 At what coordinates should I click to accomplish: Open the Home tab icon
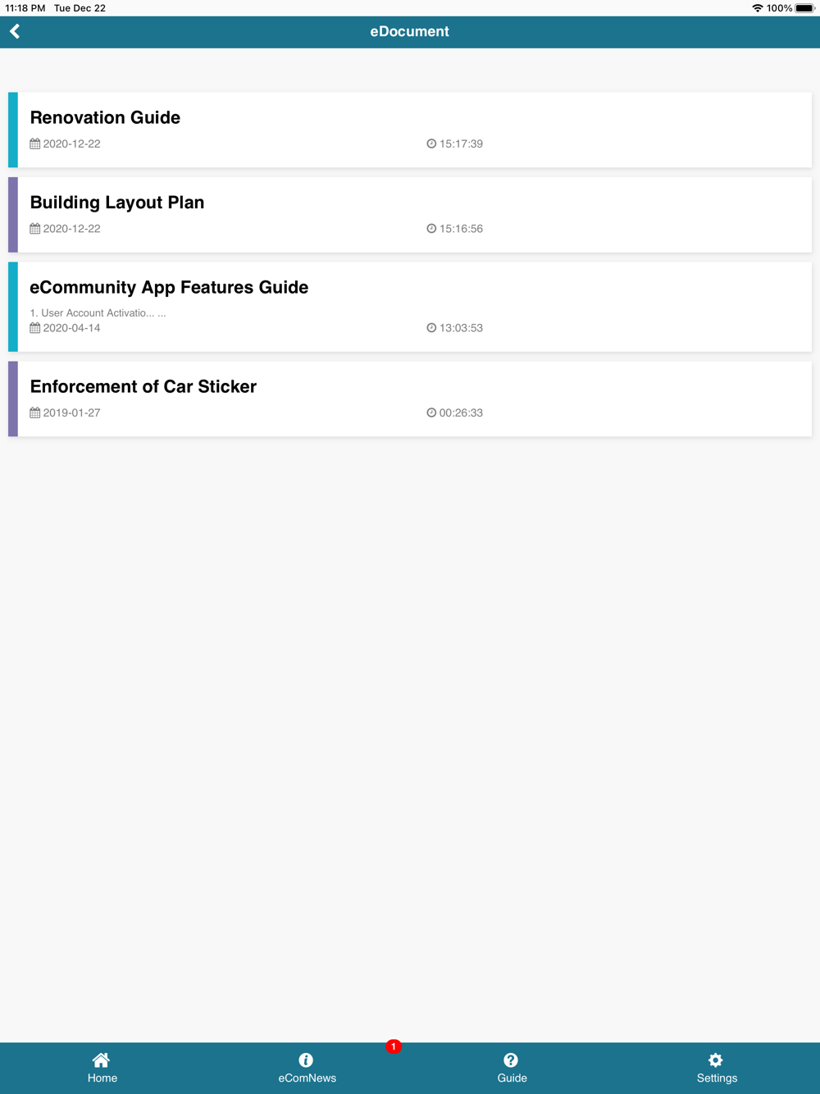coord(102,1060)
